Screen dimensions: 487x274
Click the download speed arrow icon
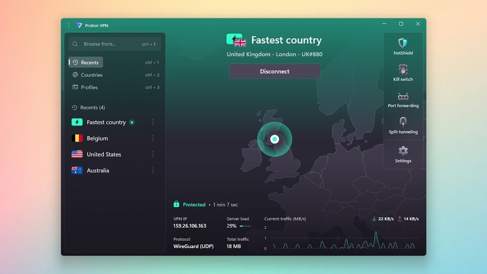click(x=374, y=219)
